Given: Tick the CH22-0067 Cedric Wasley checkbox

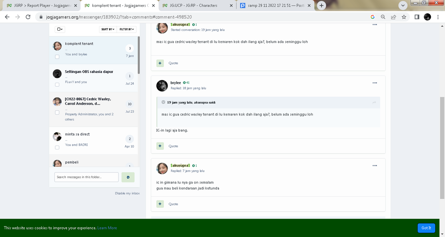Looking at the screenshot, I should click(x=57, y=112).
